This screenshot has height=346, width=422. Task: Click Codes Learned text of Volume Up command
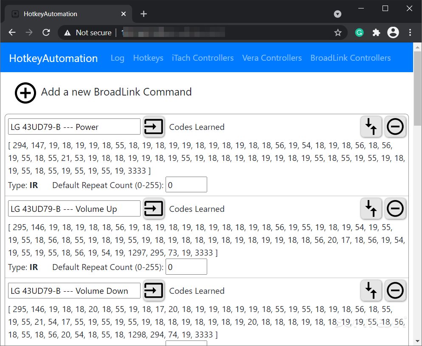(197, 209)
